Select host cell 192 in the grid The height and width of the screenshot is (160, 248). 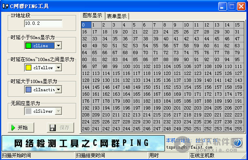click(x=86, y=108)
